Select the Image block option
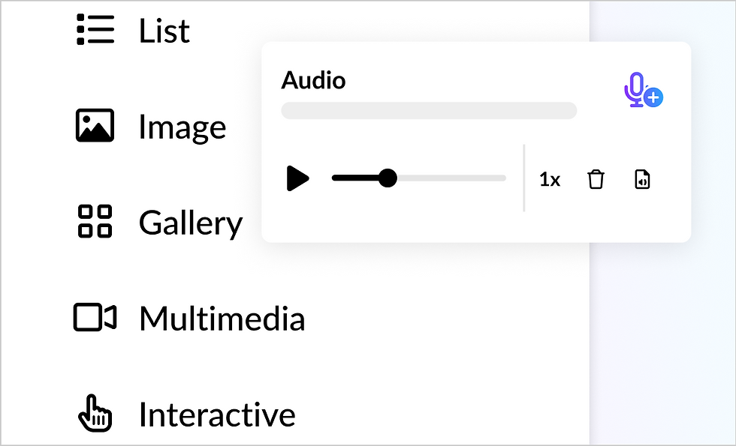Image resolution: width=736 pixels, height=446 pixels. 182,127
